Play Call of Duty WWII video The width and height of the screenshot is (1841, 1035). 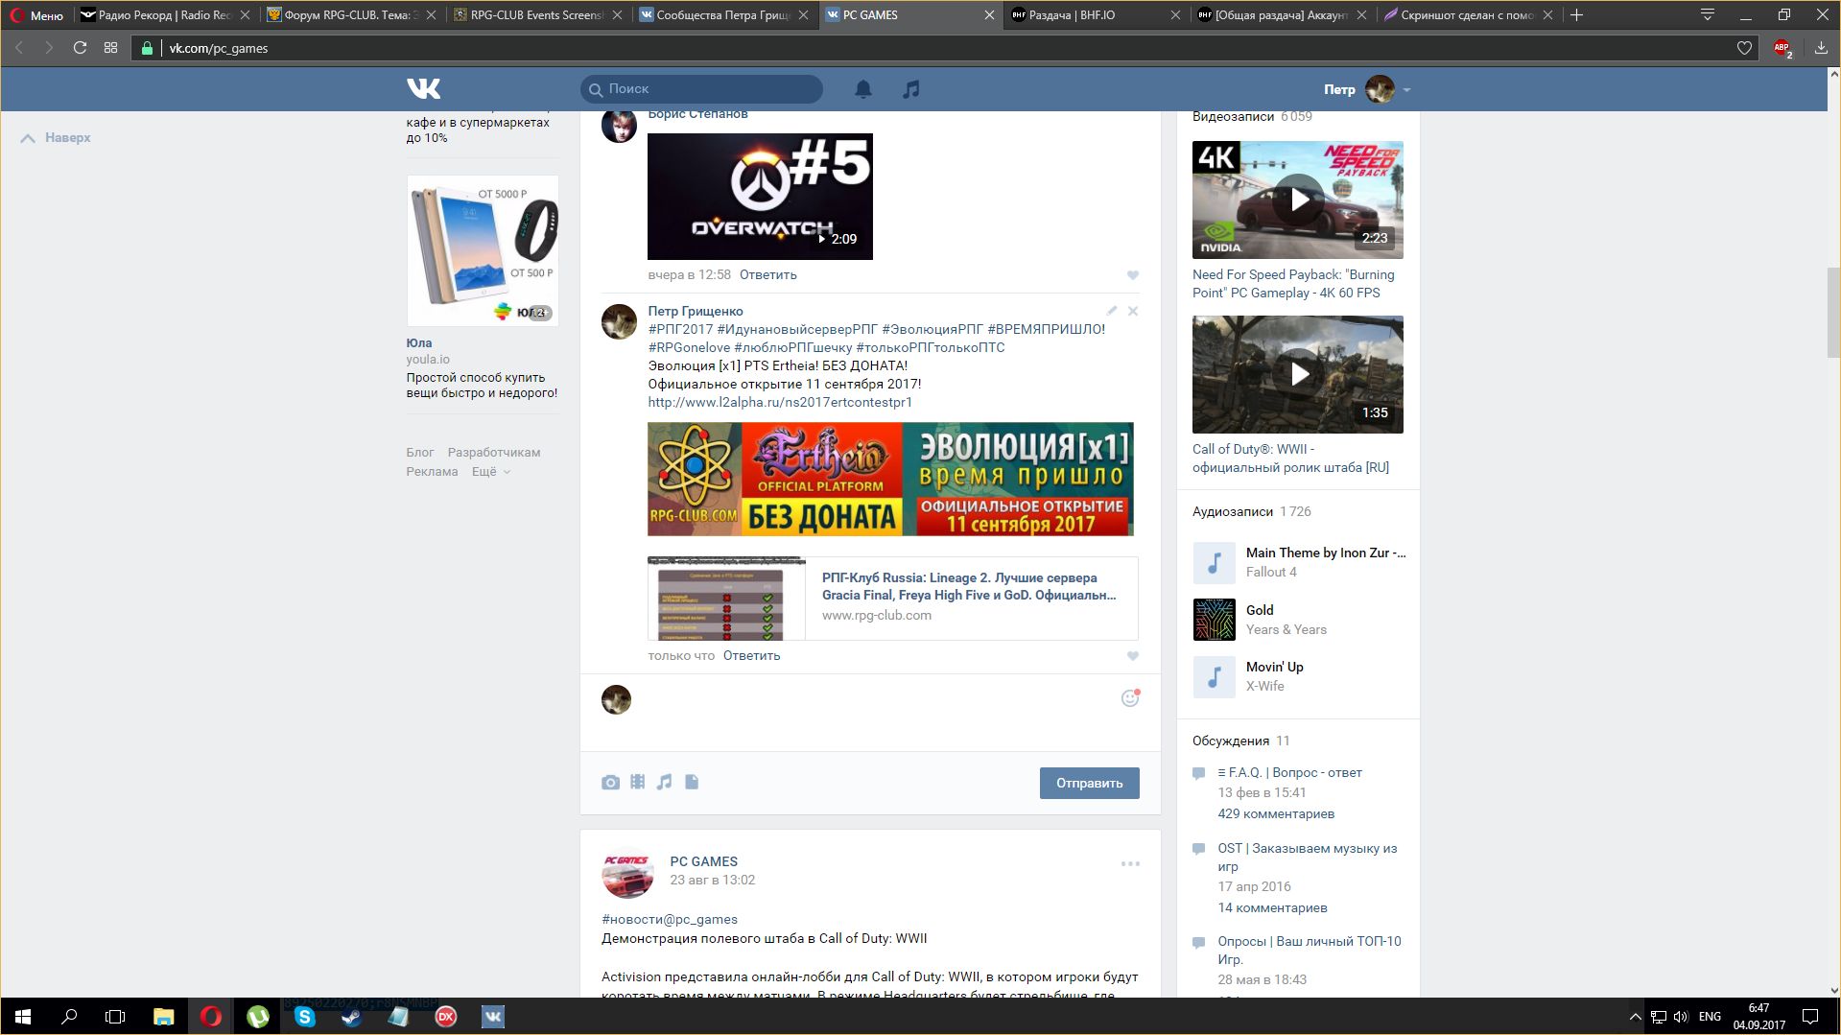1298,374
